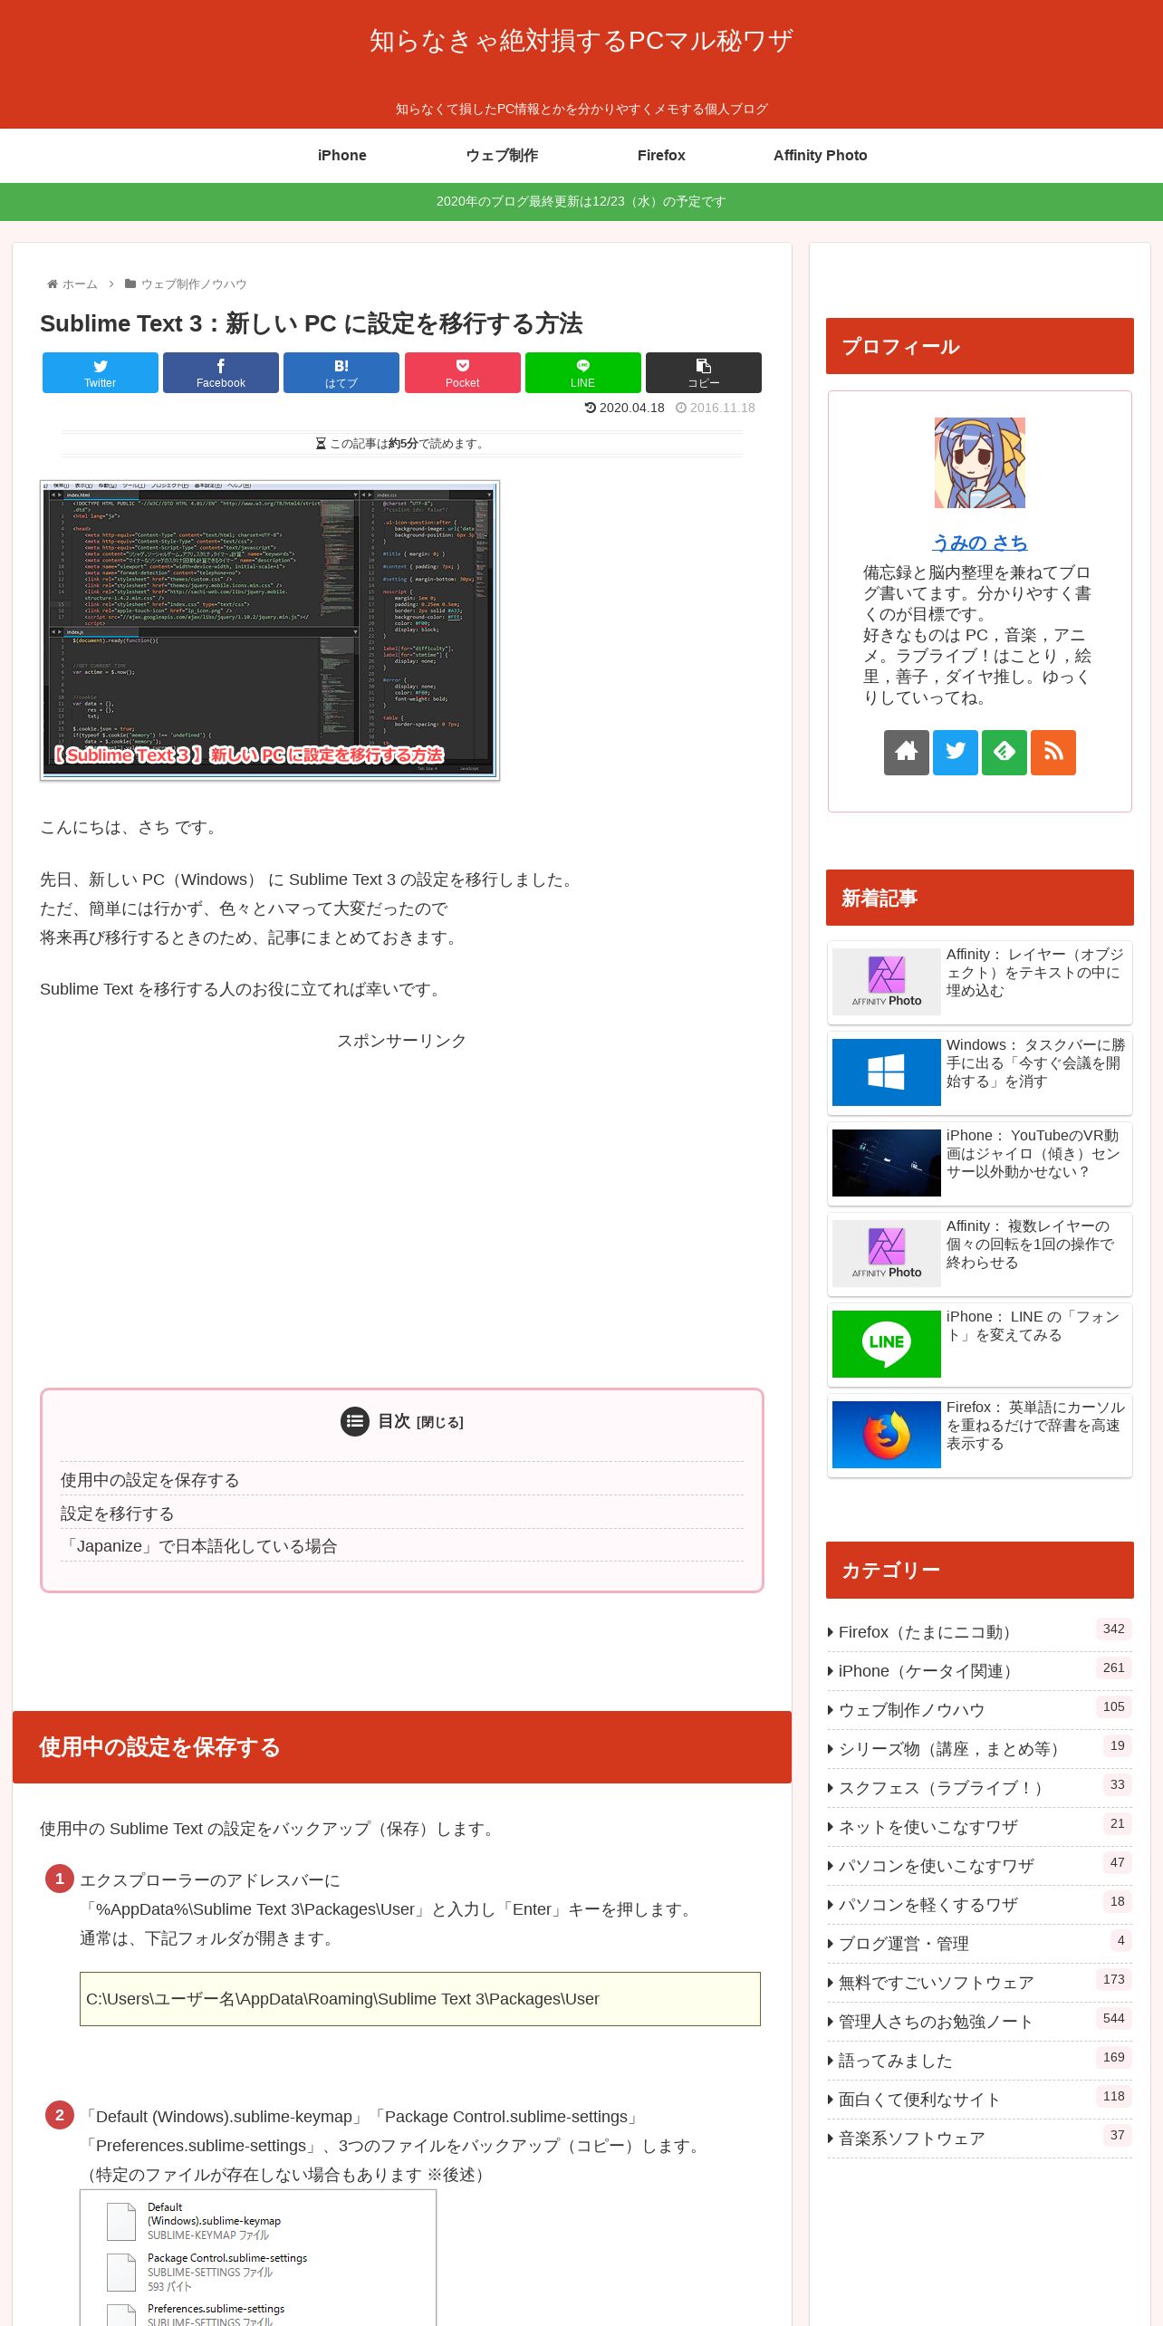Open profile RSS feed icon
The image size is (1163, 2326).
(1053, 753)
